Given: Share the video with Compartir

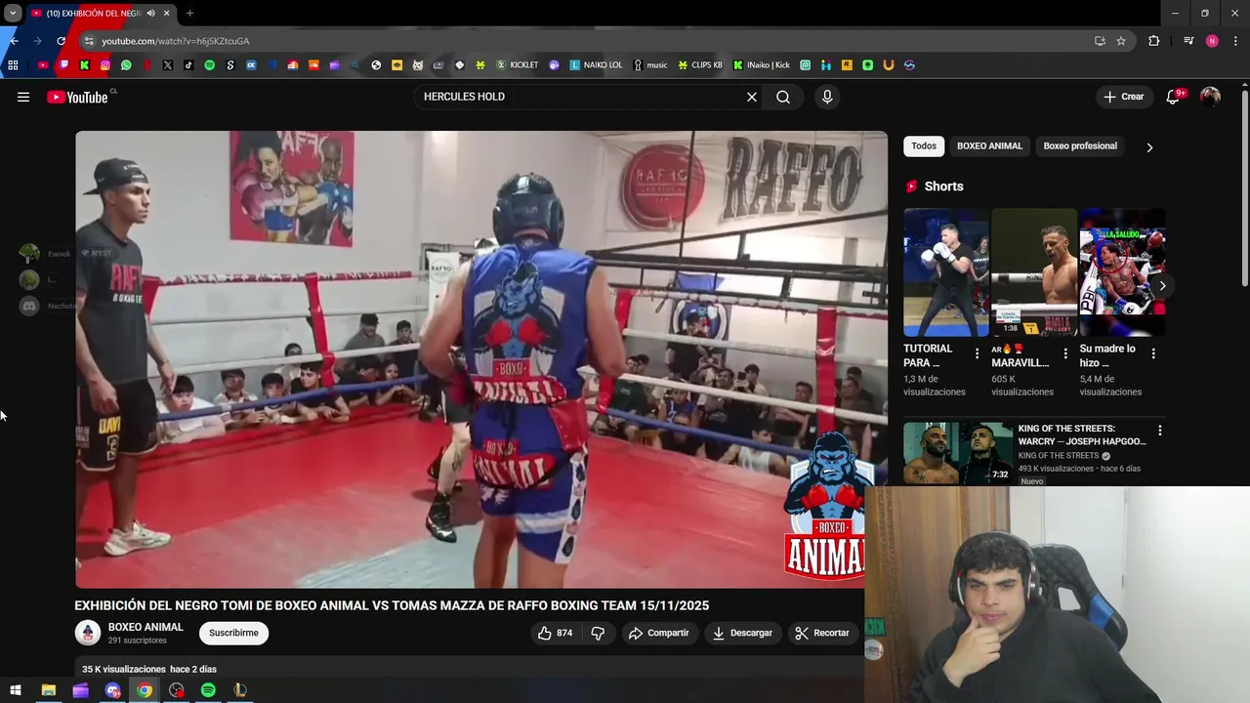Looking at the screenshot, I should click(659, 633).
